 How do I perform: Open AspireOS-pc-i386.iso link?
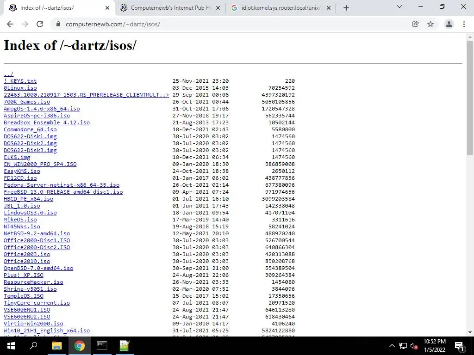coord(37,116)
